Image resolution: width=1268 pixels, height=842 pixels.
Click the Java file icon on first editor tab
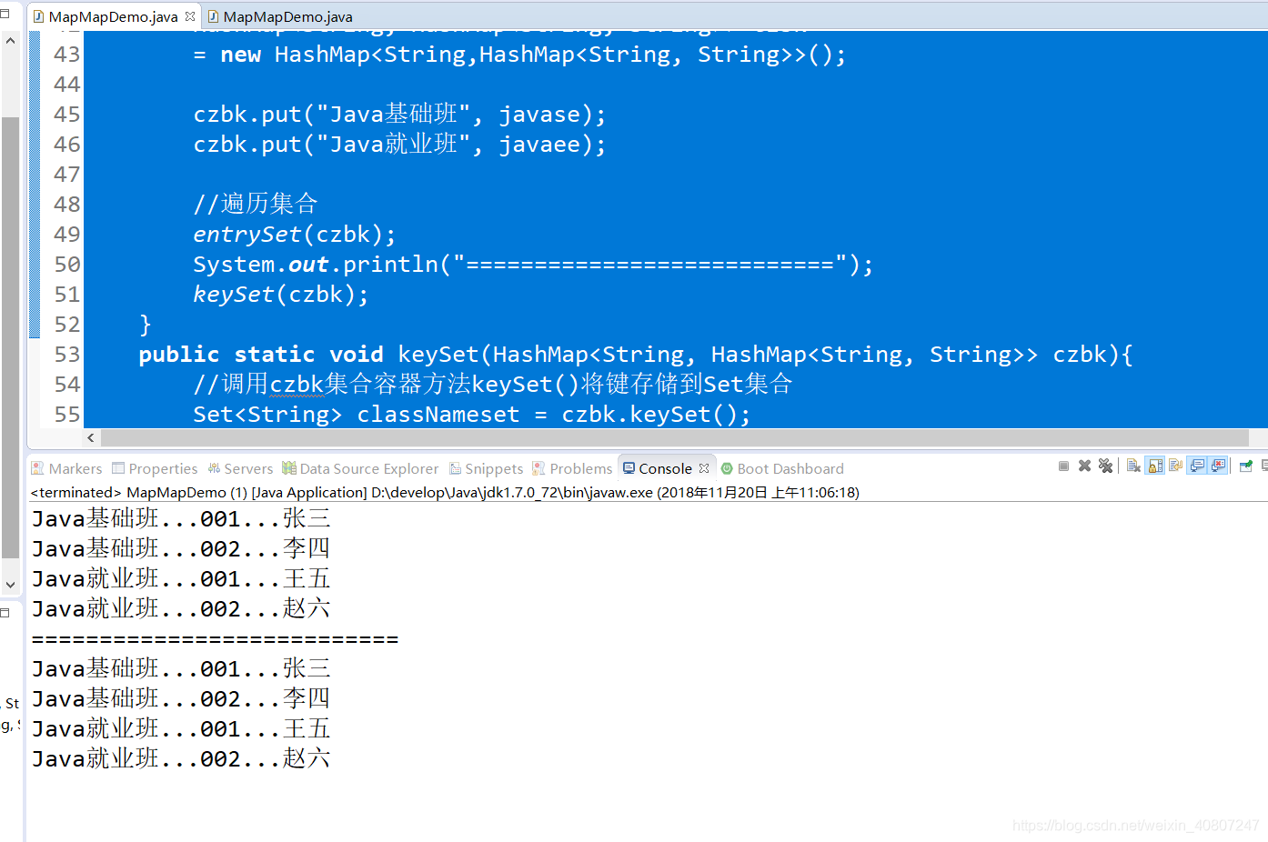38,16
